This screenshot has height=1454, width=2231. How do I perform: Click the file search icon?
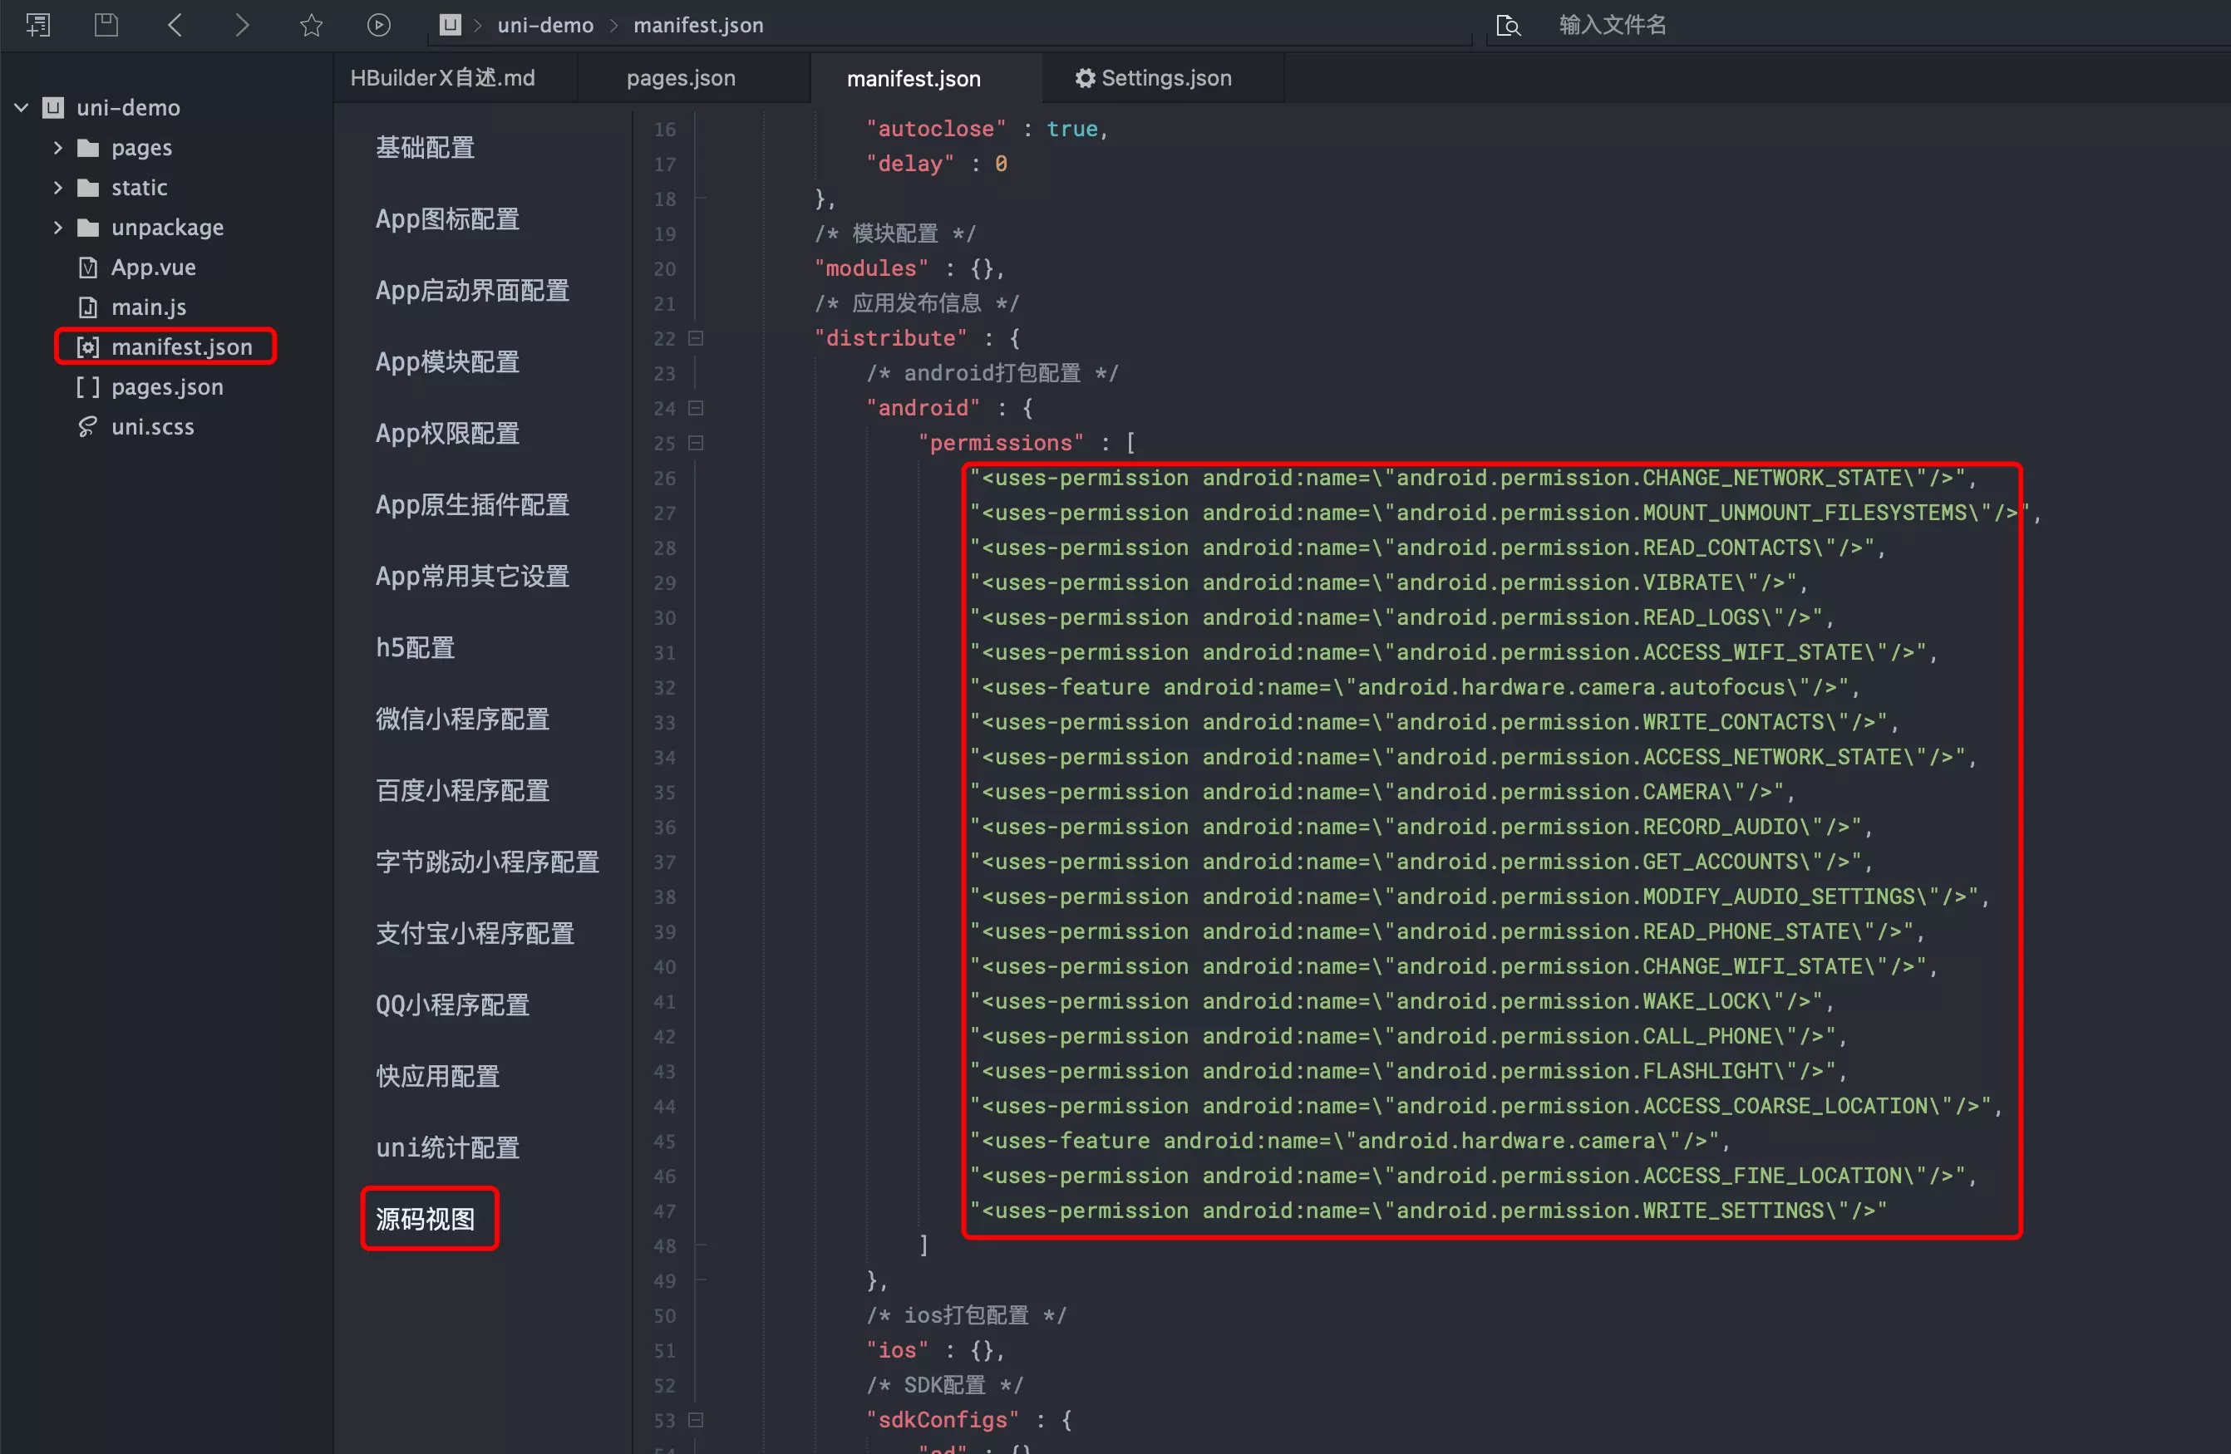tap(1507, 24)
